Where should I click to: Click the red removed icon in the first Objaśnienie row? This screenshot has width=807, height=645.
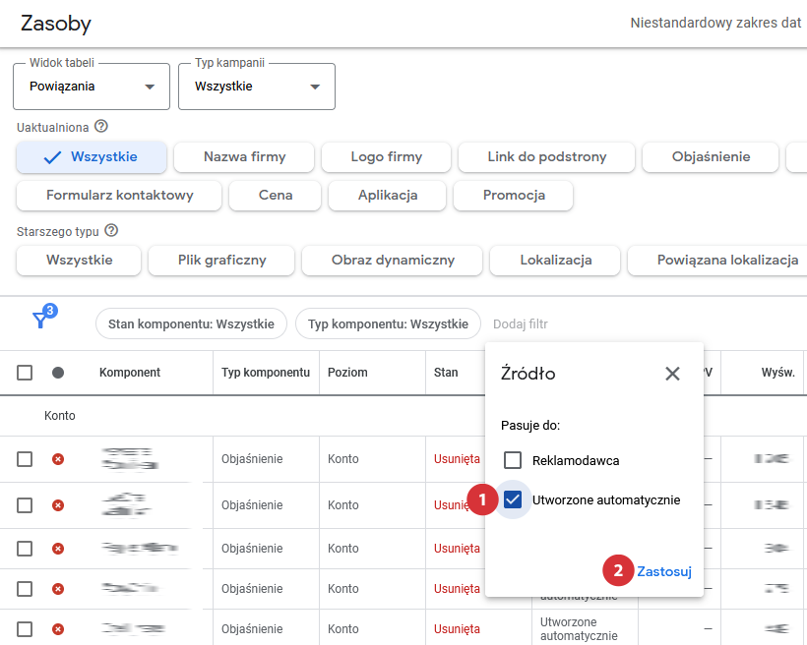click(x=58, y=459)
